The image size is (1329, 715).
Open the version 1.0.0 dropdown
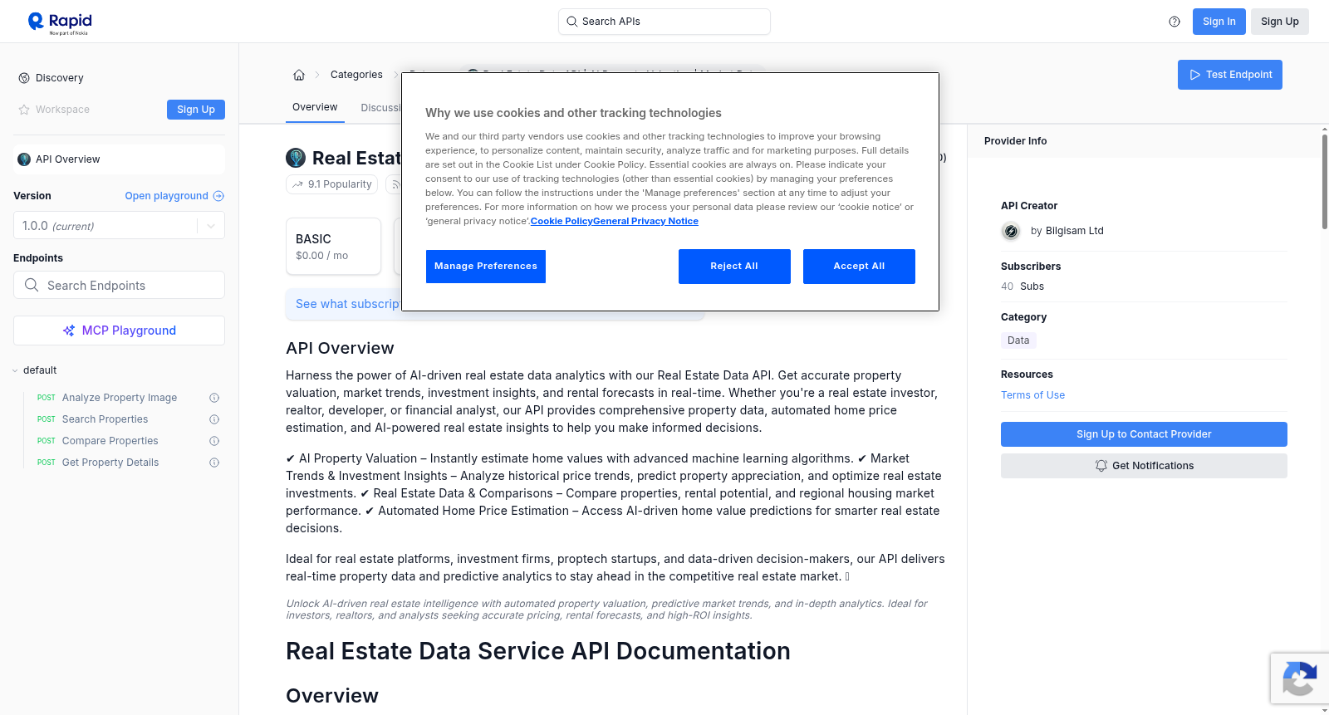point(119,226)
